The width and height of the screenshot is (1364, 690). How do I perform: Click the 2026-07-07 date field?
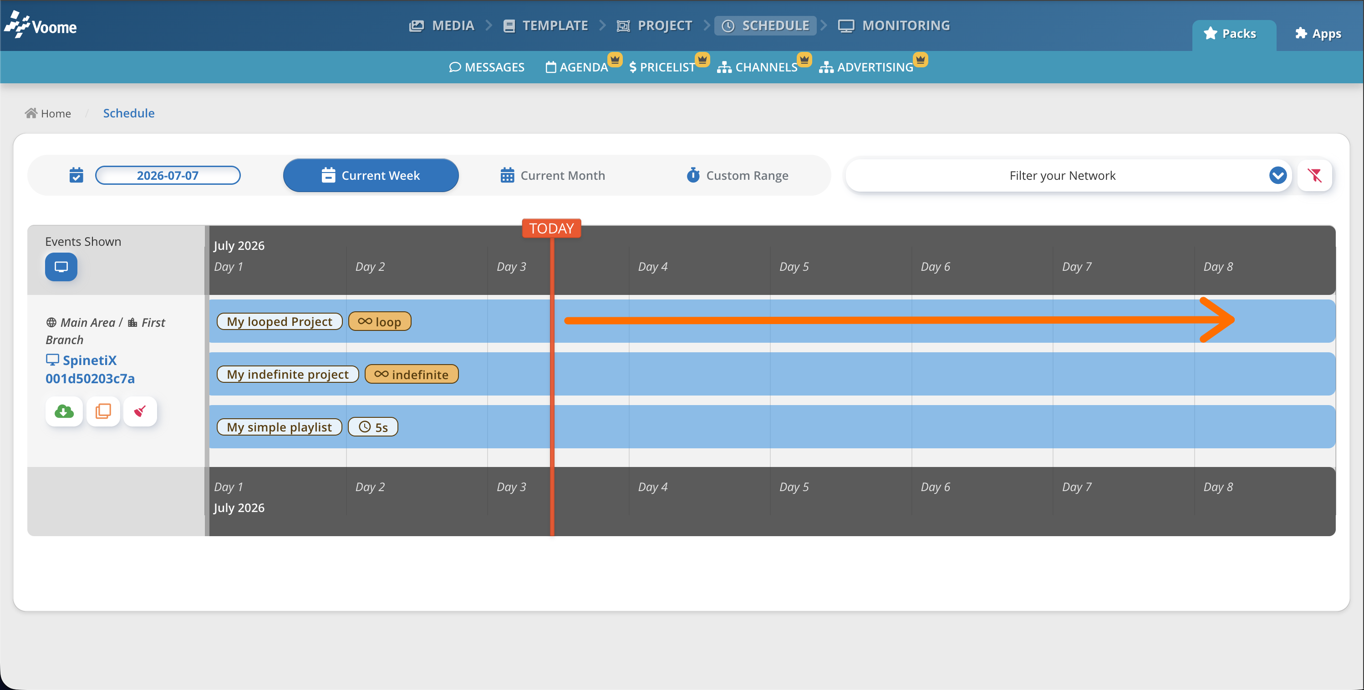(168, 175)
